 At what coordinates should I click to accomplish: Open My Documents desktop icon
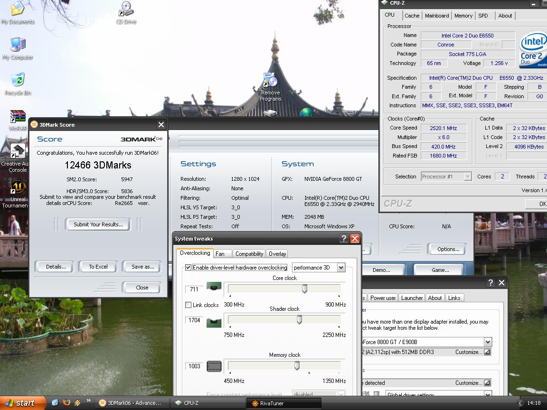click(x=18, y=12)
